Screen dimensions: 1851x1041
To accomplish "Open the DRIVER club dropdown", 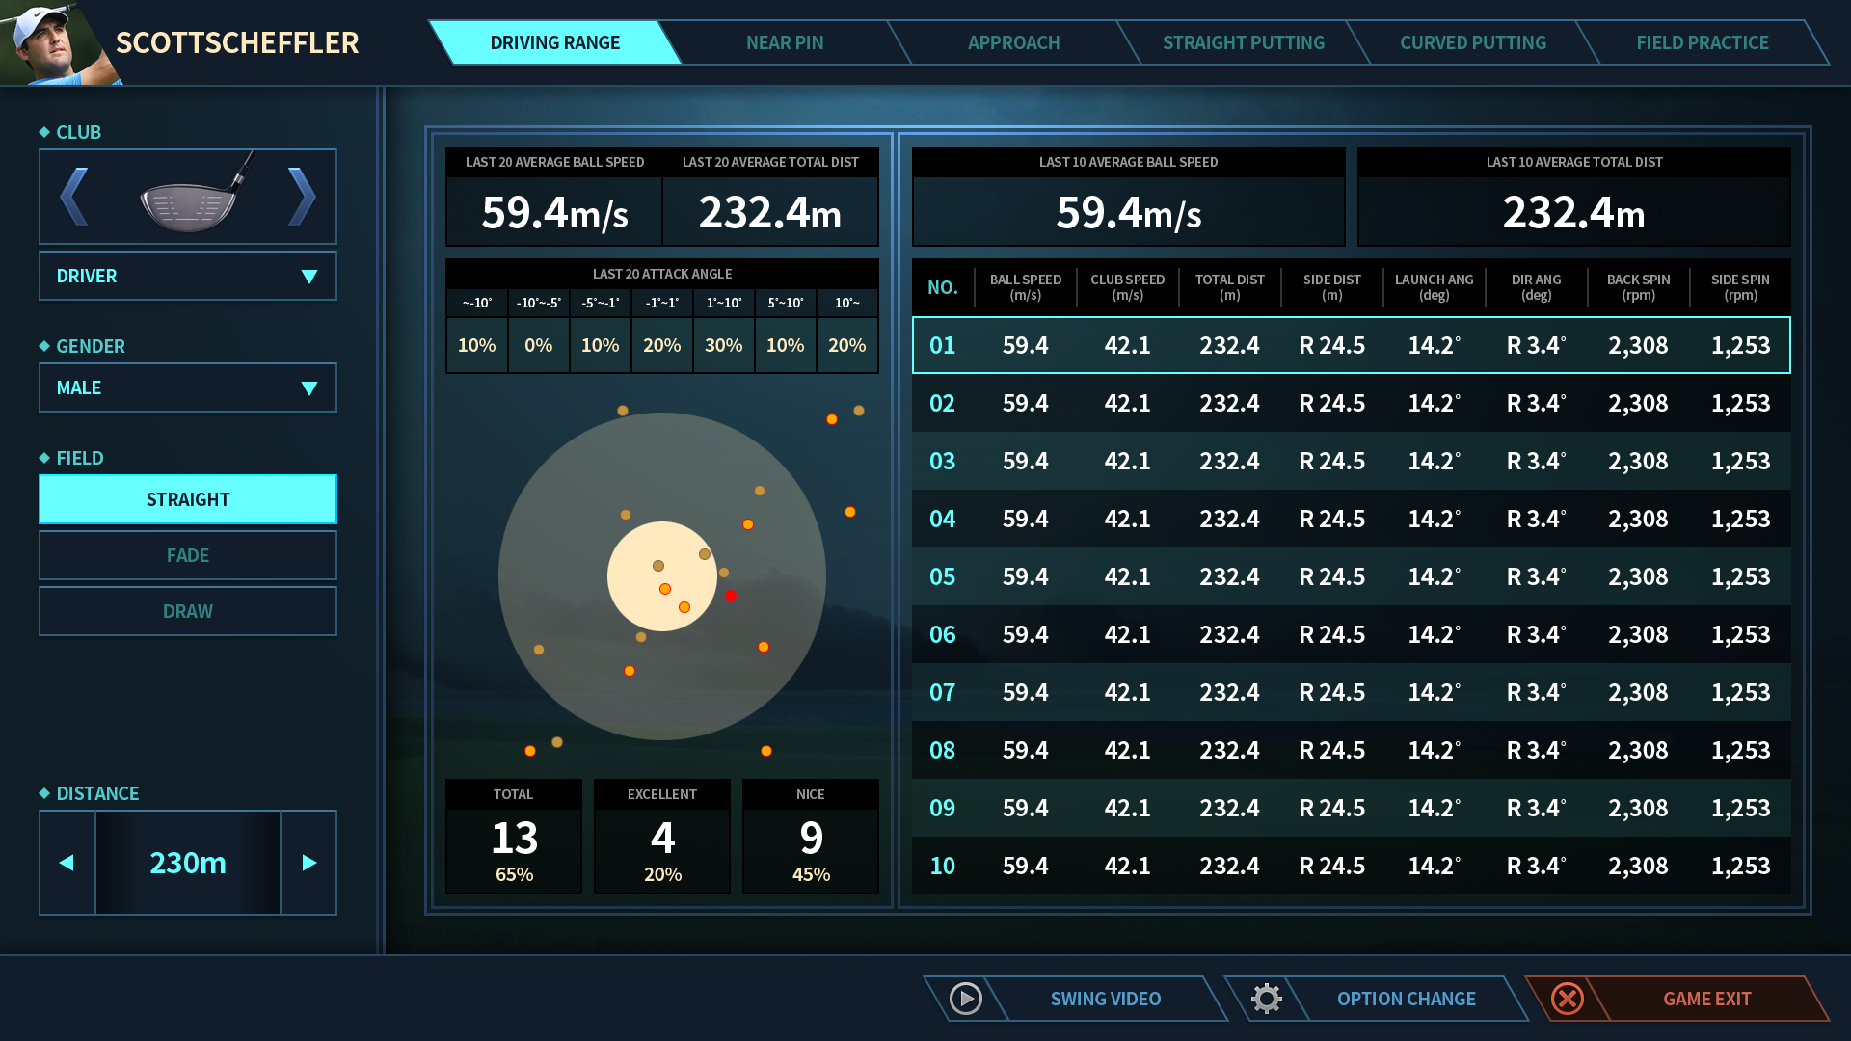I will (188, 276).
